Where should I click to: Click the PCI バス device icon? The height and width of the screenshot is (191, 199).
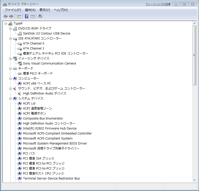(20, 153)
